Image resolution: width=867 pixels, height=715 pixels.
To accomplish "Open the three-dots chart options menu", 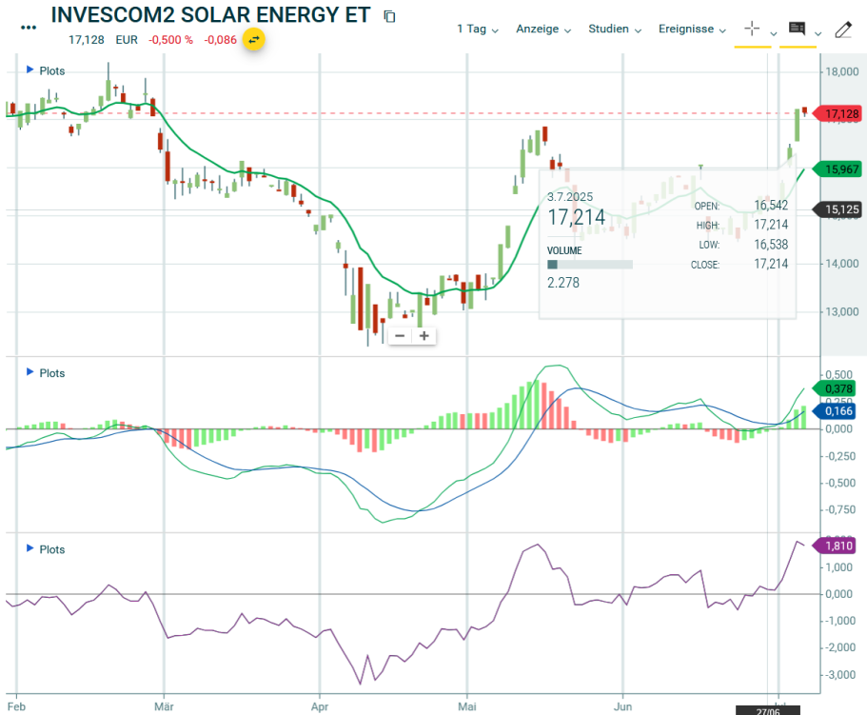I will [29, 27].
